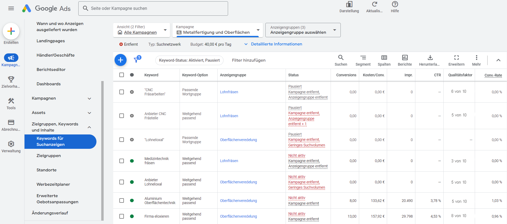Open Werbezeitplaner in sidebar
The width and height of the screenshot is (507, 224).
pos(53,184)
